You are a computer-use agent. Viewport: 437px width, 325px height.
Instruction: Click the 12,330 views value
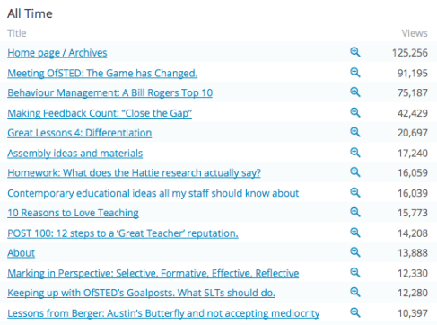(x=413, y=274)
